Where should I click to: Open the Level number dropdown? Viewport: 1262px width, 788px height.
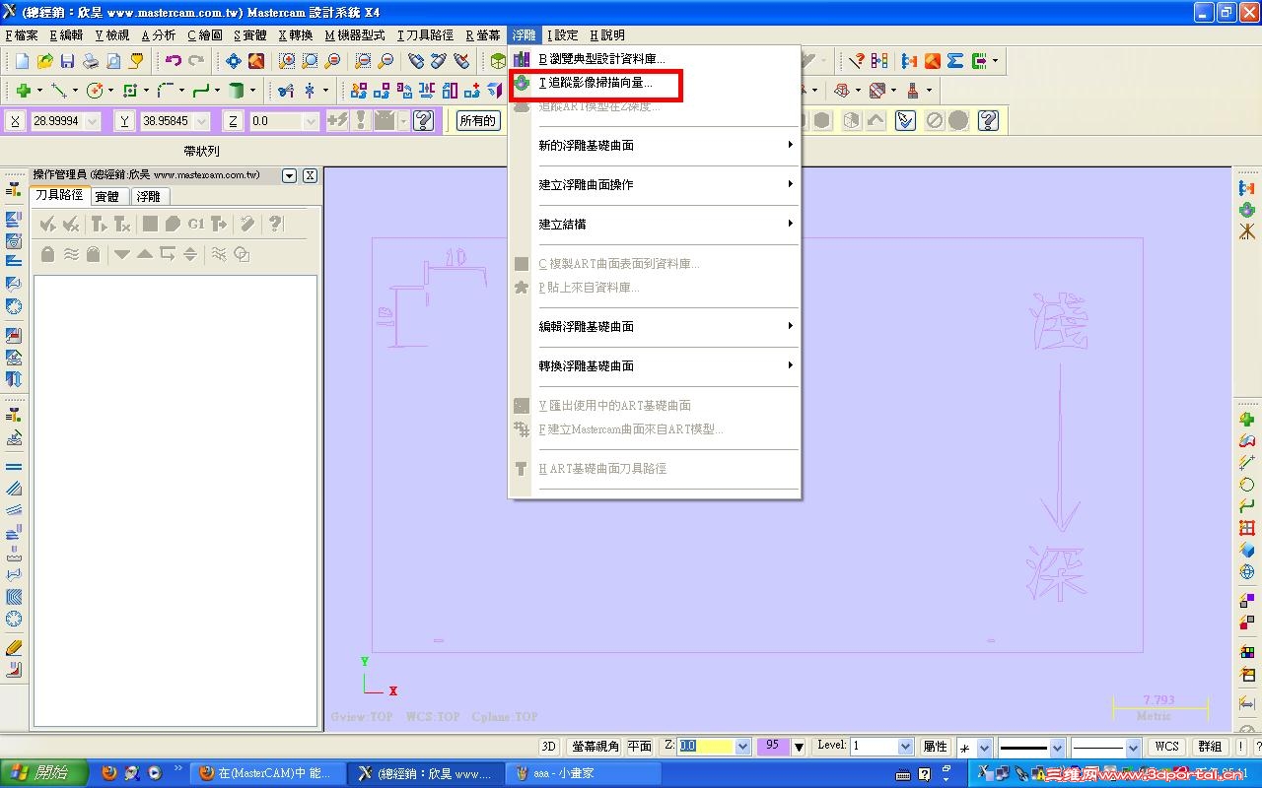905,747
